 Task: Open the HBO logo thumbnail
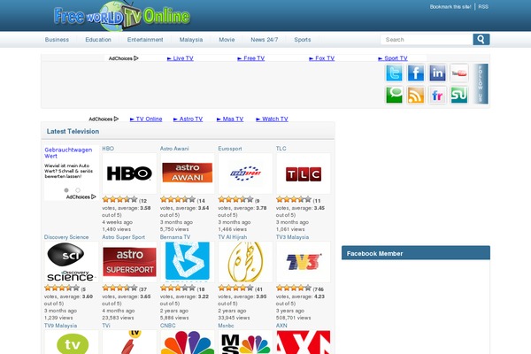click(129, 173)
